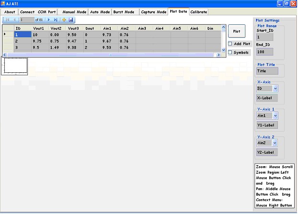
Task: Enable the Add Plot checkbox
Action: click(x=230, y=44)
